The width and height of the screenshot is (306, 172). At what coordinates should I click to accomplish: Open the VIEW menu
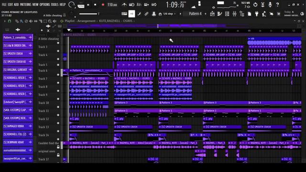tap(35, 4)
